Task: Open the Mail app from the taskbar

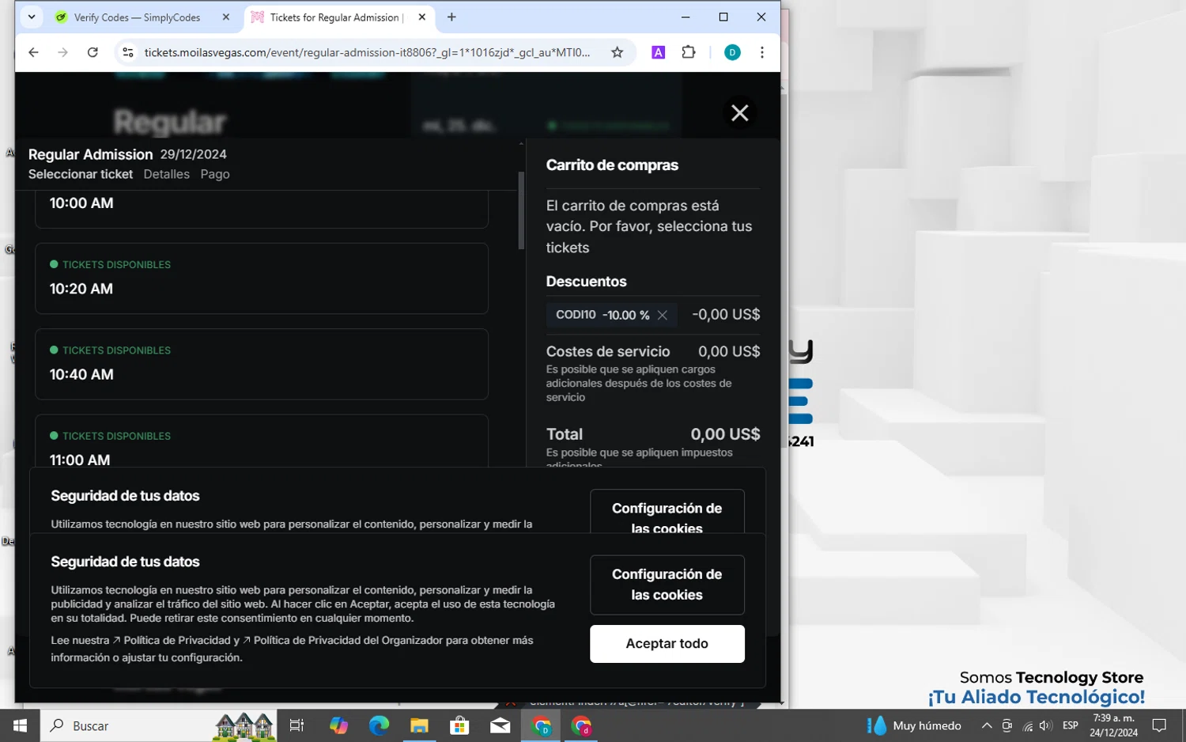Action: pyautogui.click(x=500, y=725)
